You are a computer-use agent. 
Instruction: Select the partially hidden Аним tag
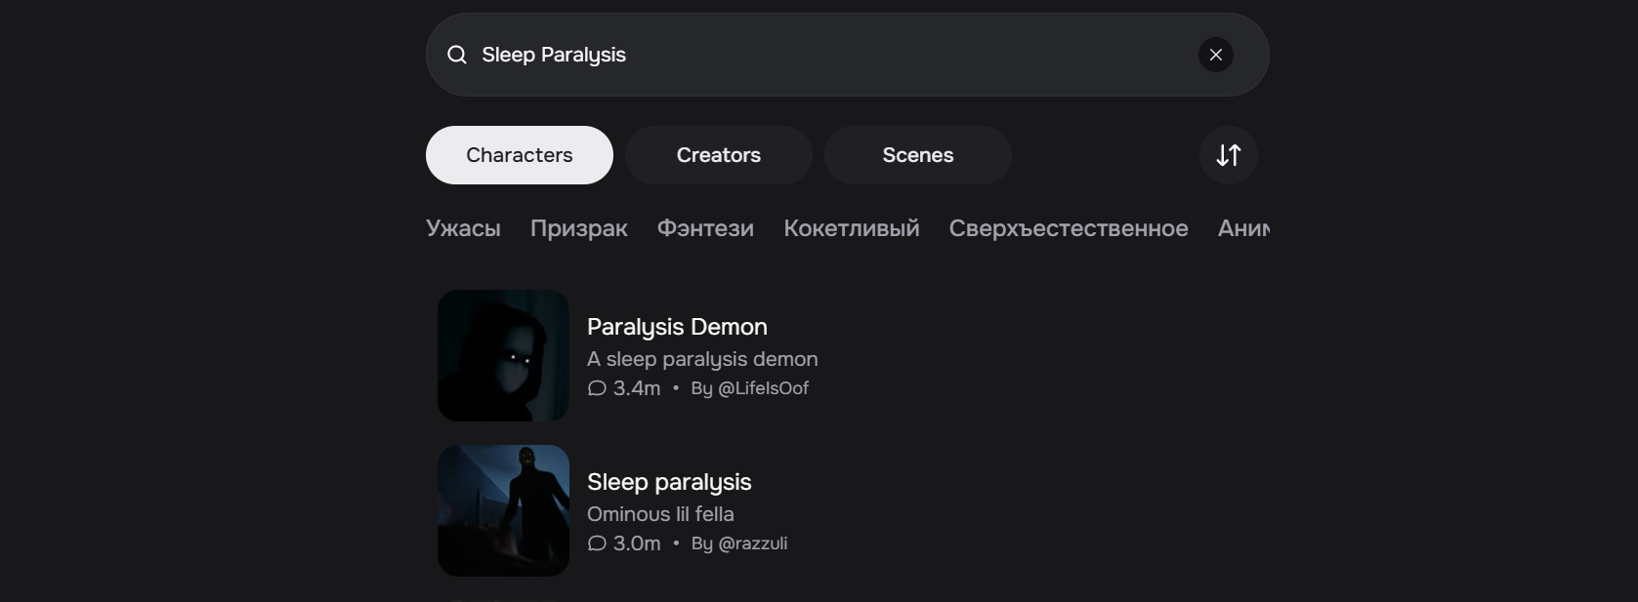pos(1243,228)
